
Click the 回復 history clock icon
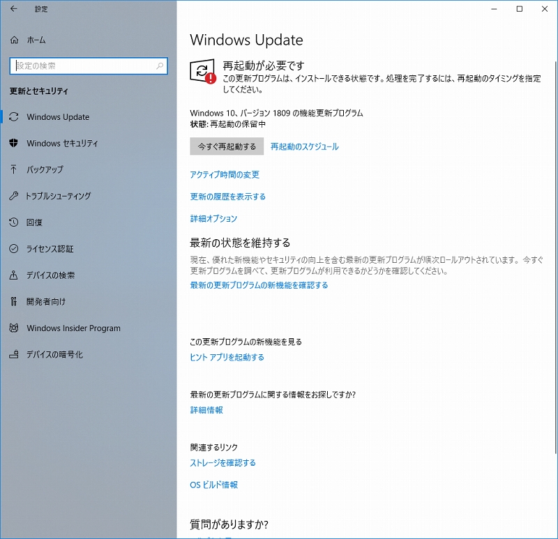(13, 222)
